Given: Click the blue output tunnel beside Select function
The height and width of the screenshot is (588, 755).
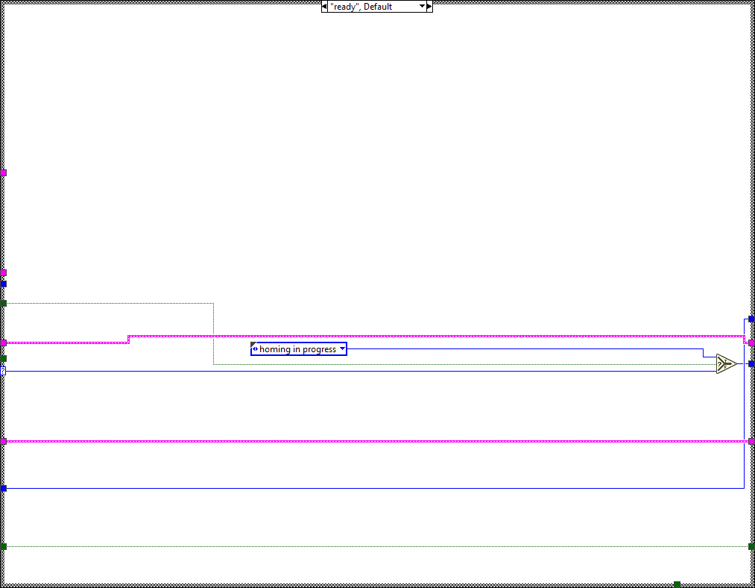Looking at the screenshot, I should (x=751, y=364).
